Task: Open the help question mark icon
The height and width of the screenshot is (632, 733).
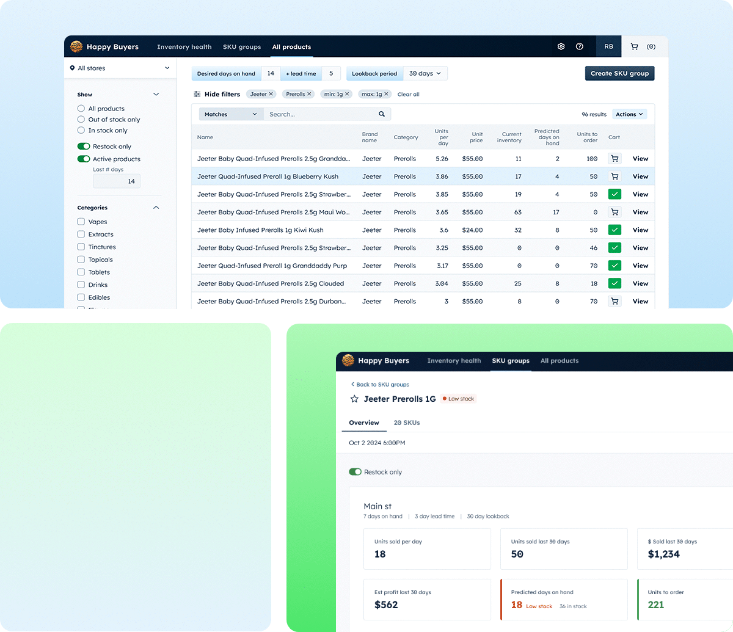Action: pyautogui.click(x=580, y=46)
